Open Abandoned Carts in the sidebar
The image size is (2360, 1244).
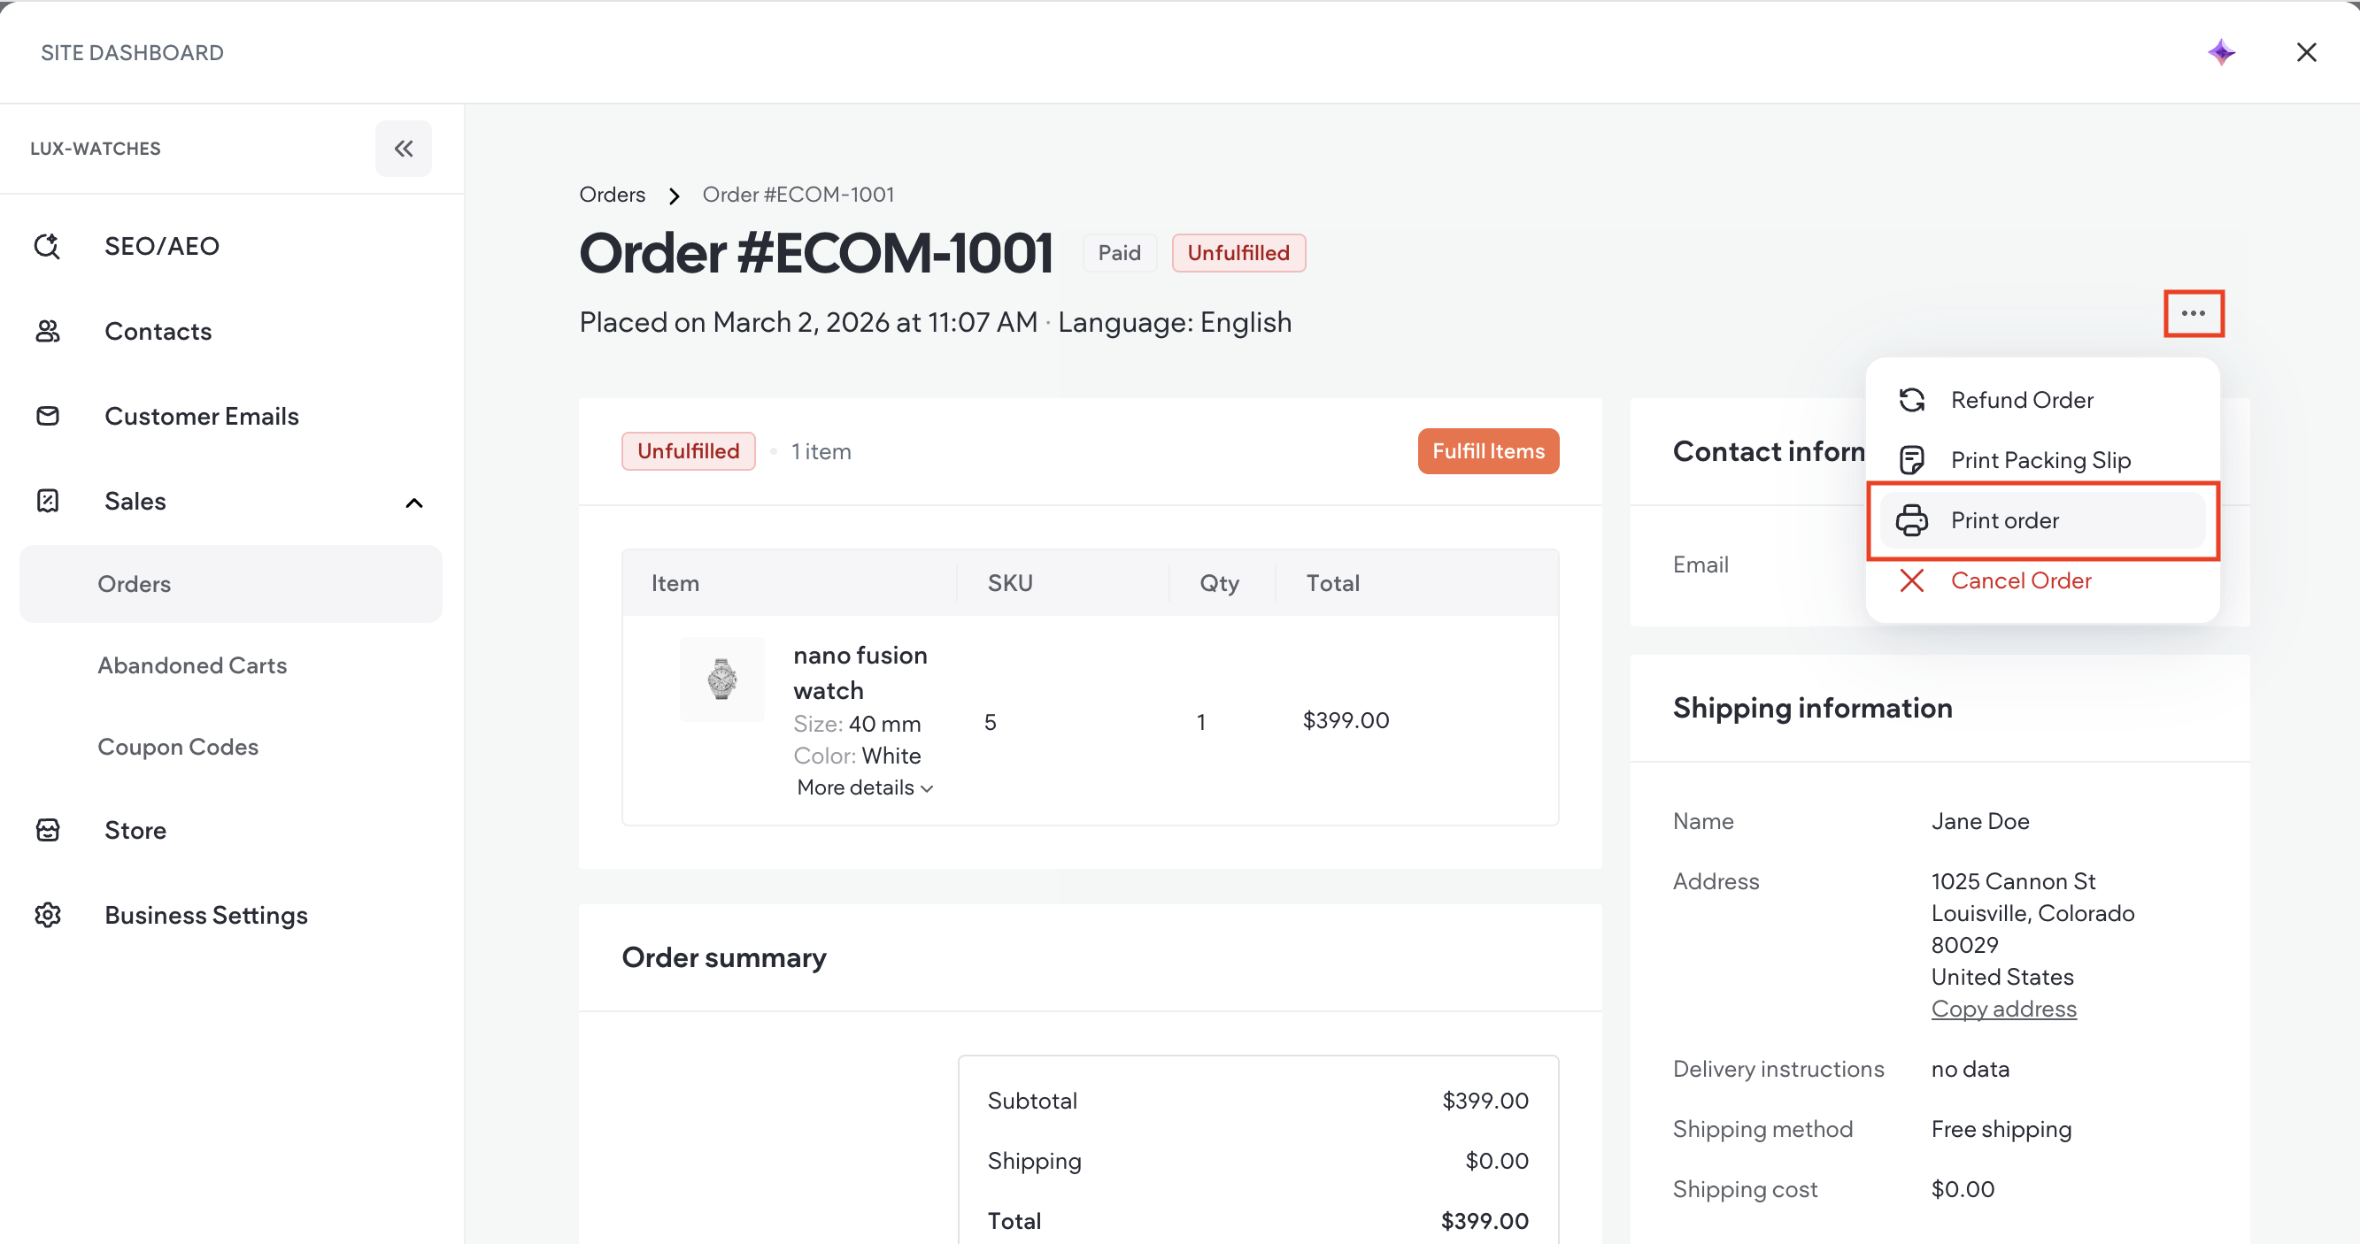click(x=192, y=665)
